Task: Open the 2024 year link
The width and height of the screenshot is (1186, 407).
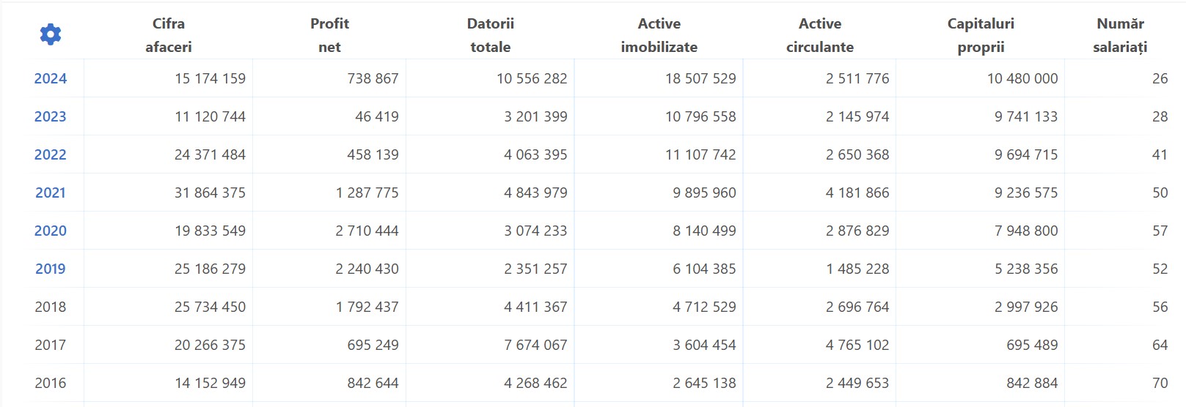Action: click(51, 78)
